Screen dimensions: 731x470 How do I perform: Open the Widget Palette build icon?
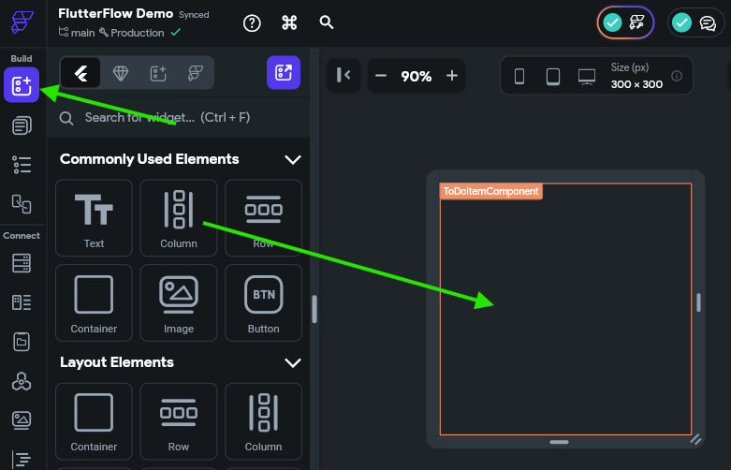22,85
